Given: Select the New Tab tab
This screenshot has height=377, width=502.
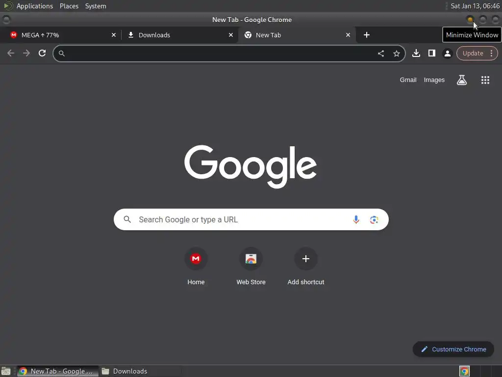Looking at the screenshot, I should coord(297,35).
